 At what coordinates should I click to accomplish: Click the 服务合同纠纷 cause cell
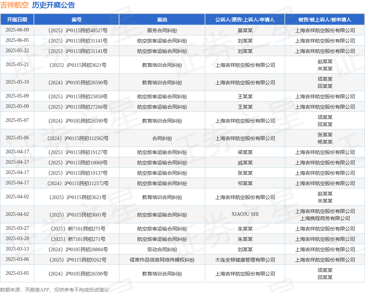(162, 31)
